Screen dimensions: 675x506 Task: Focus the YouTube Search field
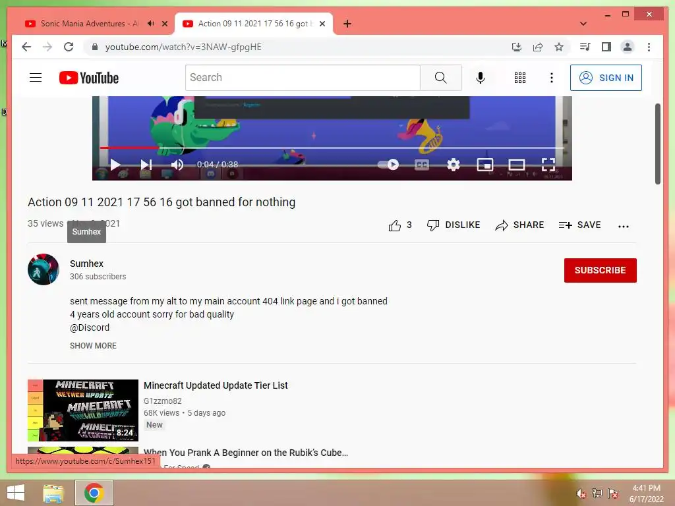point(303,78)
